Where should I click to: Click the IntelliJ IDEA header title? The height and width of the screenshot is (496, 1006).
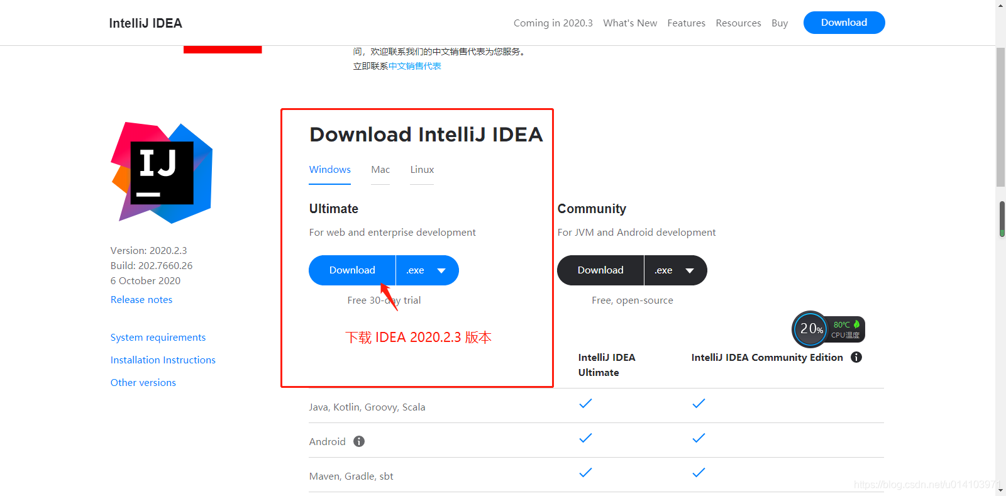pyautogui.click(x=145, y=23)
